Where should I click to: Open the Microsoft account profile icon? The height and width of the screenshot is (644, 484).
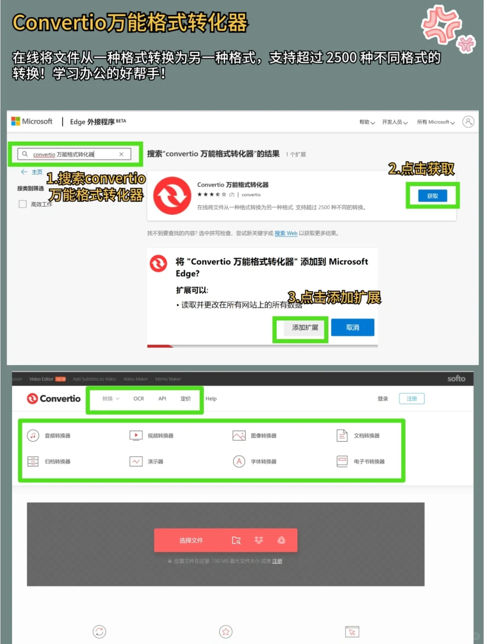[x=468, y=121]
